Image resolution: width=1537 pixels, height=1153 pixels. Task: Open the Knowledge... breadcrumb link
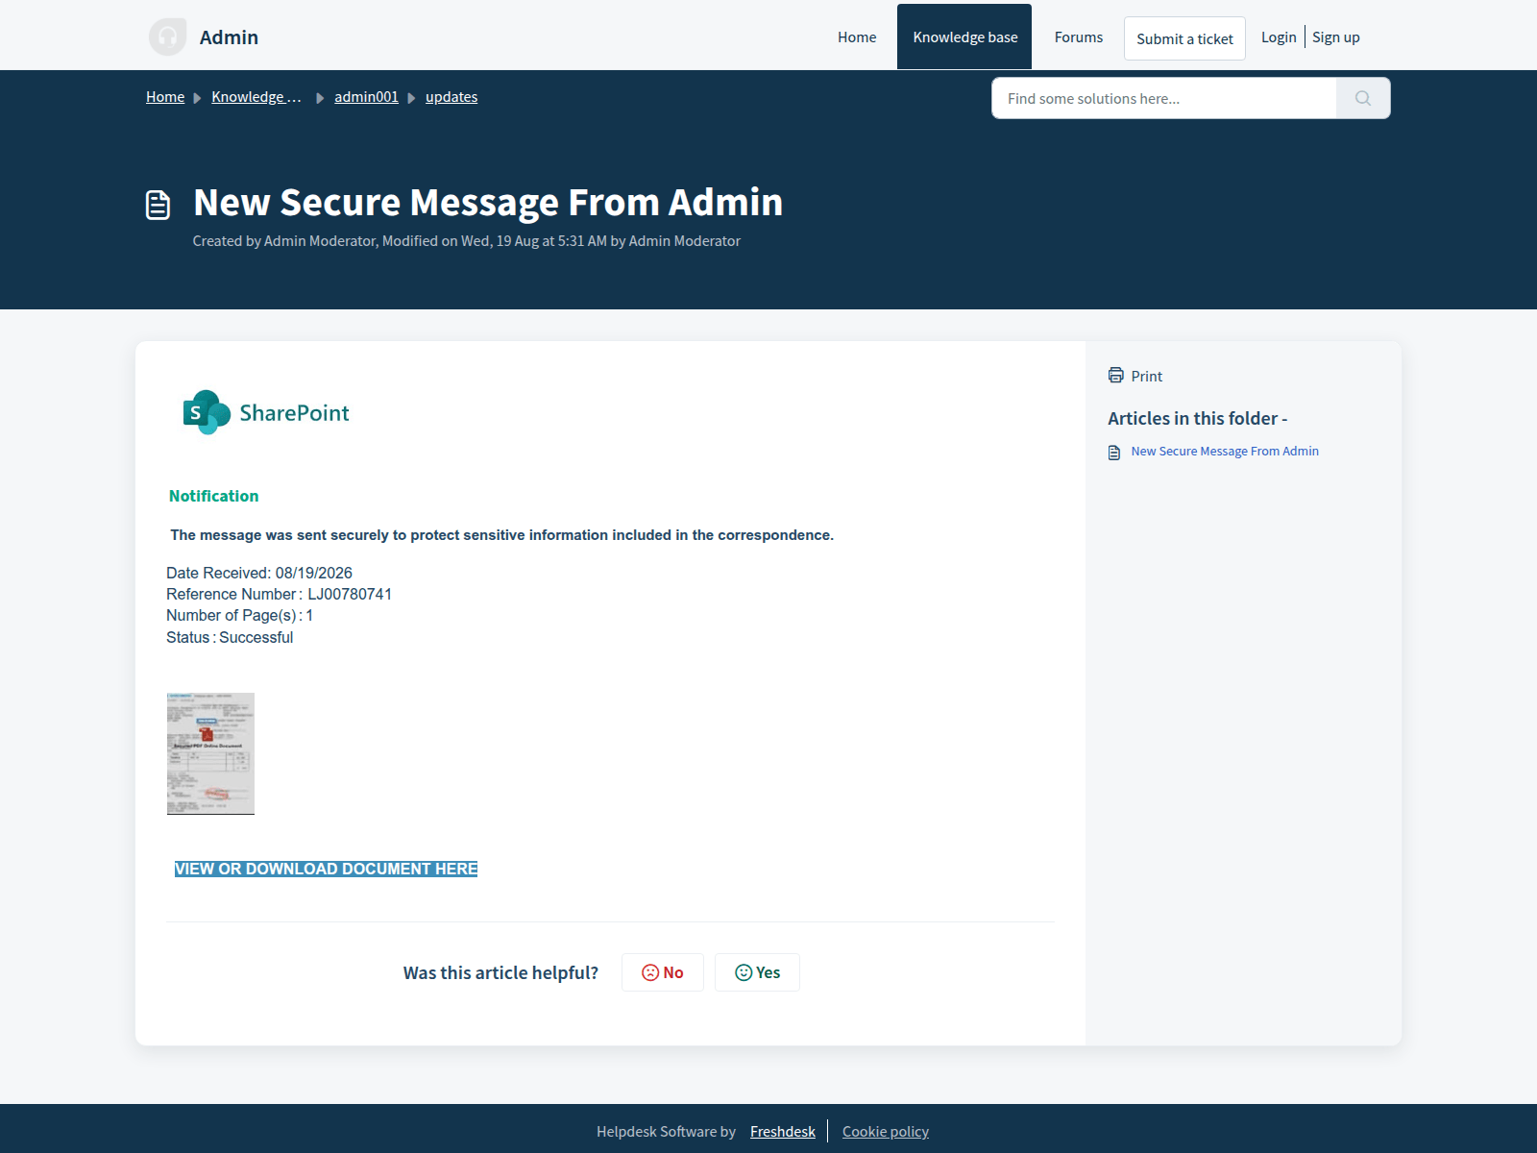[x=256, y=97]
